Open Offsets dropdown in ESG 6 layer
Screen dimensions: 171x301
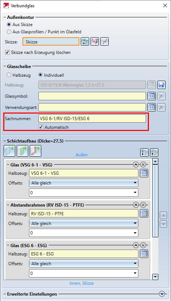pyautogui.click(x=84, y=264)
